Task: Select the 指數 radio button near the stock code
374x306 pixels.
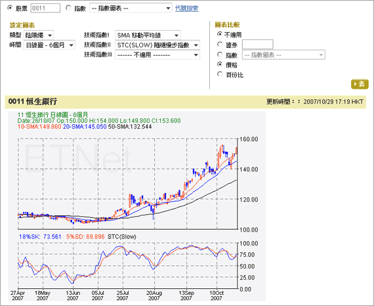Action: [68, 8]
